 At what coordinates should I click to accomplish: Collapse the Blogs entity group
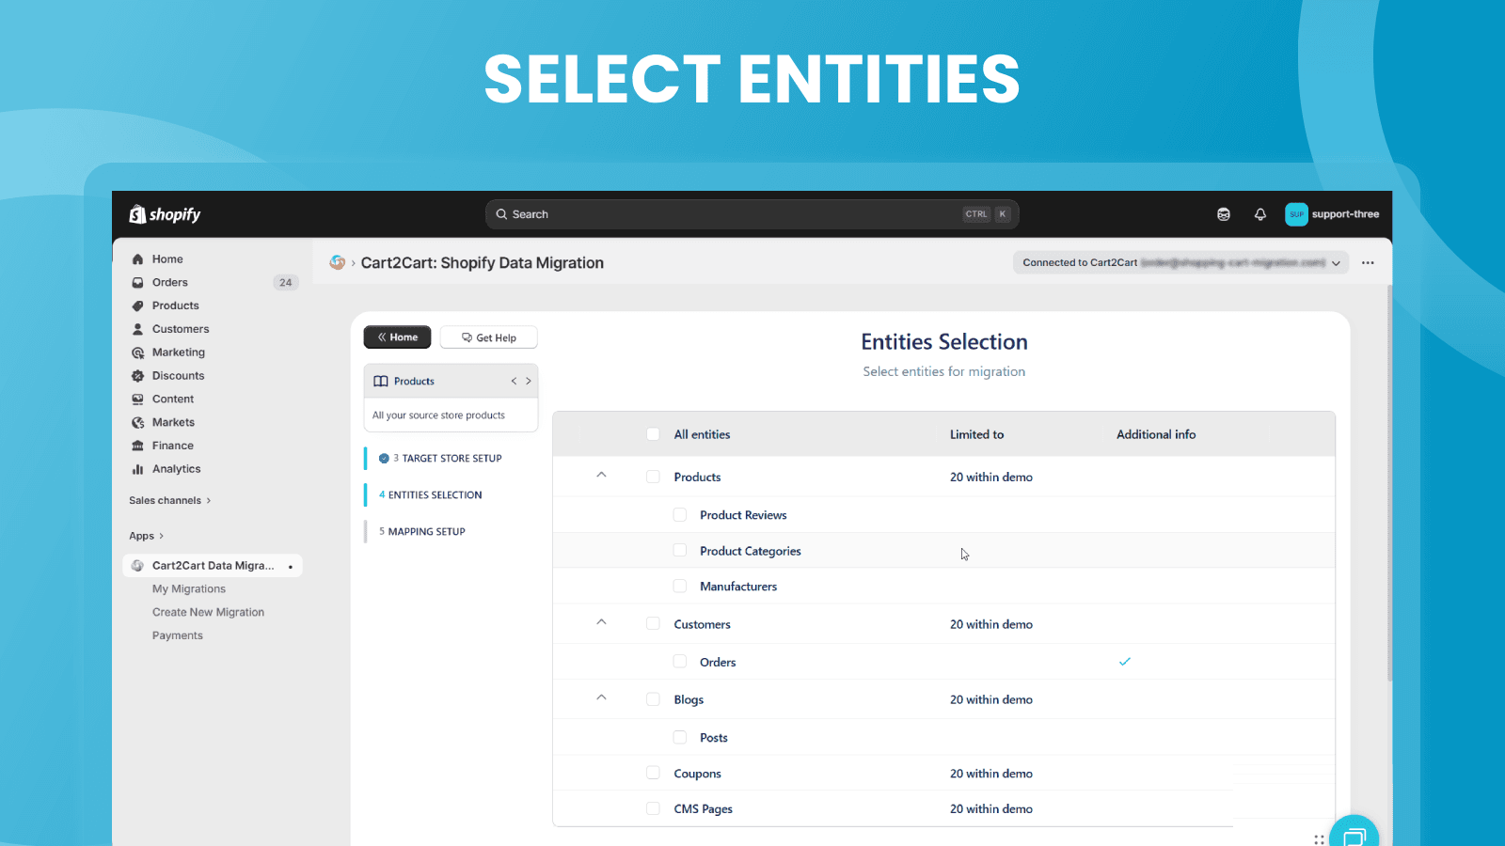point(601,697)
